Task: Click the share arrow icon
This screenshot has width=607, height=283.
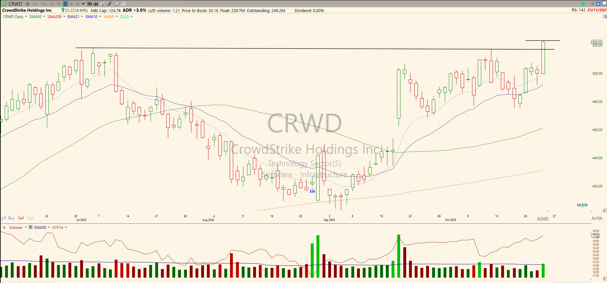Action: 124,4
